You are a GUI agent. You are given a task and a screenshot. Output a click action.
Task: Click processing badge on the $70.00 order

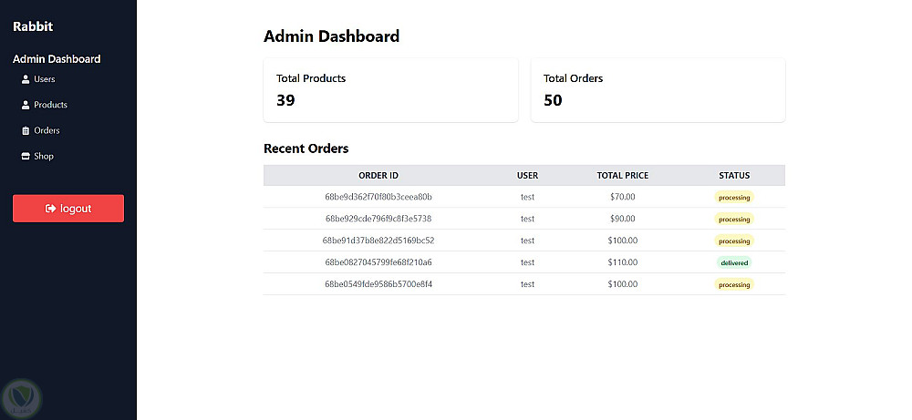(734, 197)
